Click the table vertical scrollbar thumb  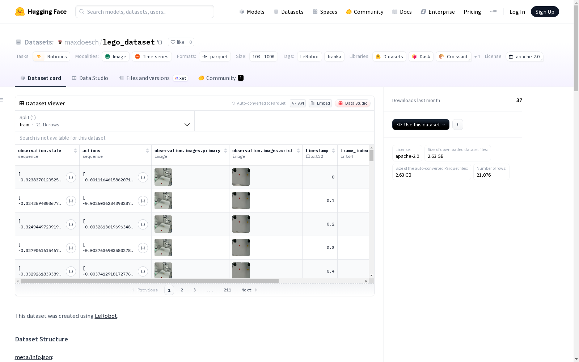371,156
